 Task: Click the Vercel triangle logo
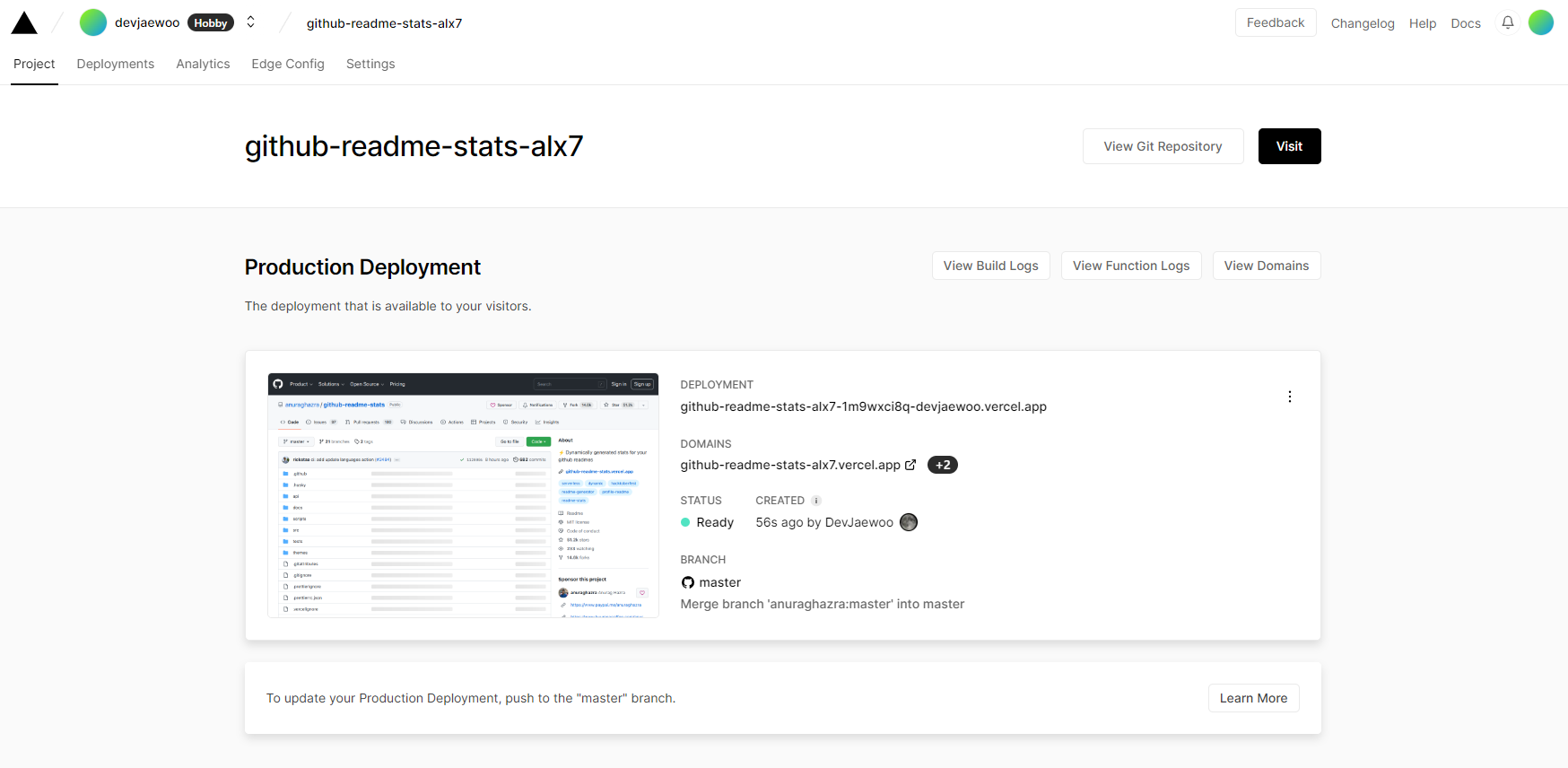point(24,23)
